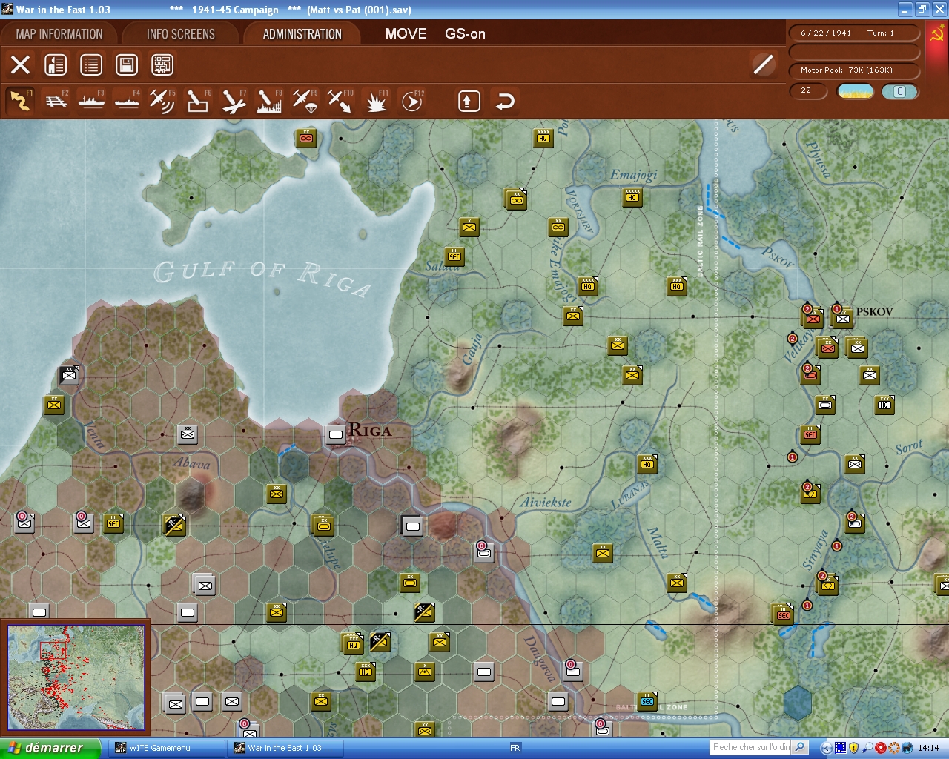Open the list document icon
The width and height of the screenshot is (949, 759).
(x=91, y=64)
